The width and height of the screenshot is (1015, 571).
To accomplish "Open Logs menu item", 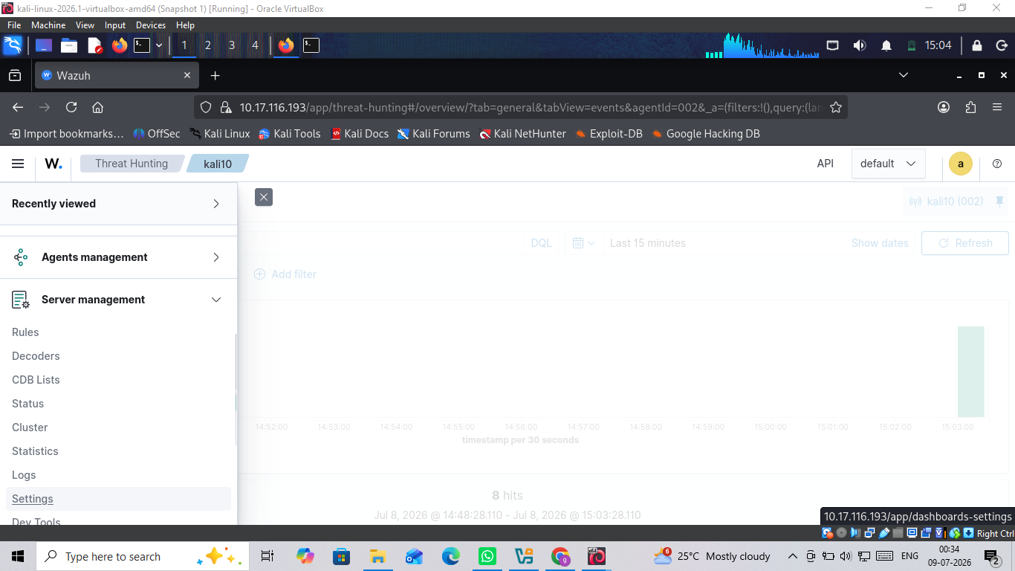I will click(x=24, y=475).
